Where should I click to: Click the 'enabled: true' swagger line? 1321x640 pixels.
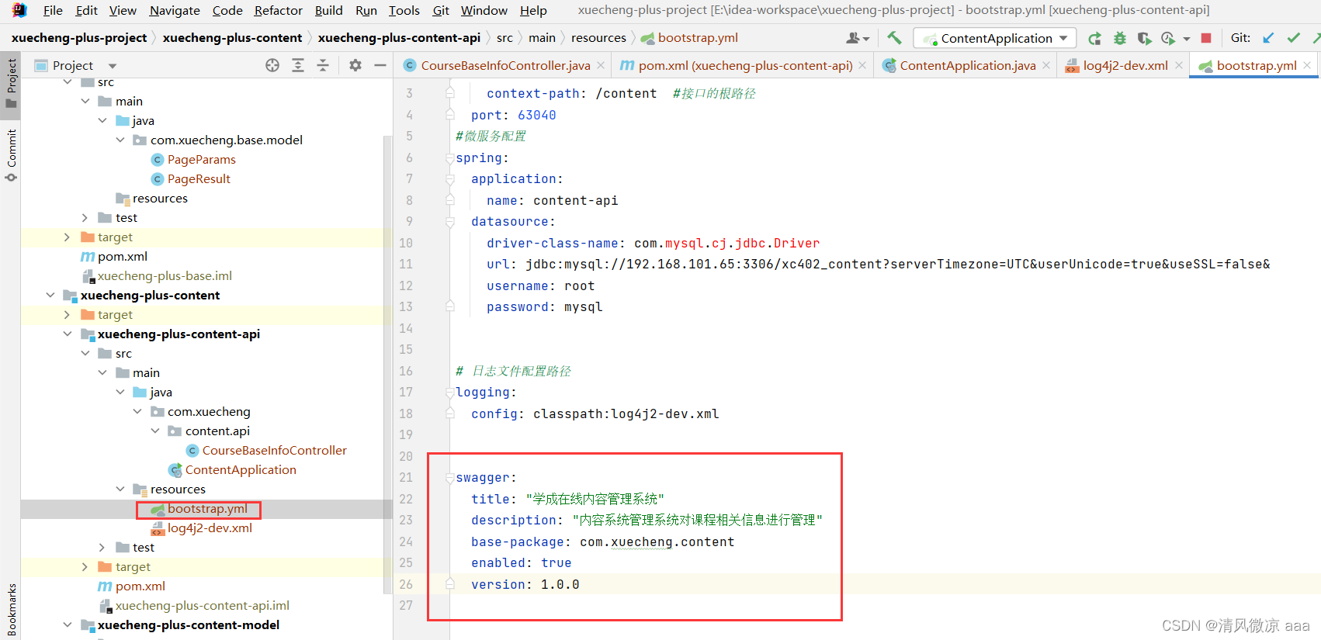coord(521,563)
